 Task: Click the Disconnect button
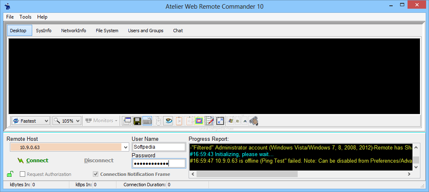(99, 160)
